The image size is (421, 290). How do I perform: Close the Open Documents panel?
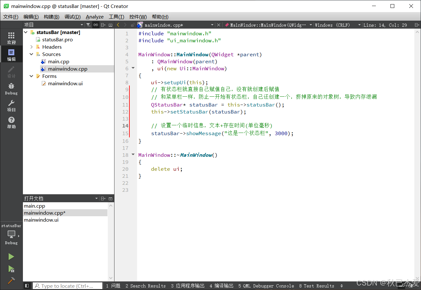coord(110,198)
